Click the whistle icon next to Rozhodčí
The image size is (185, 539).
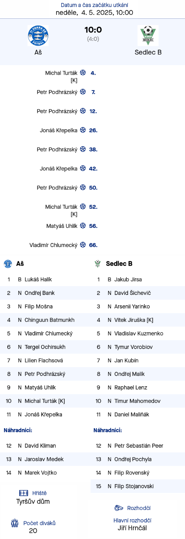click(119, 508)
